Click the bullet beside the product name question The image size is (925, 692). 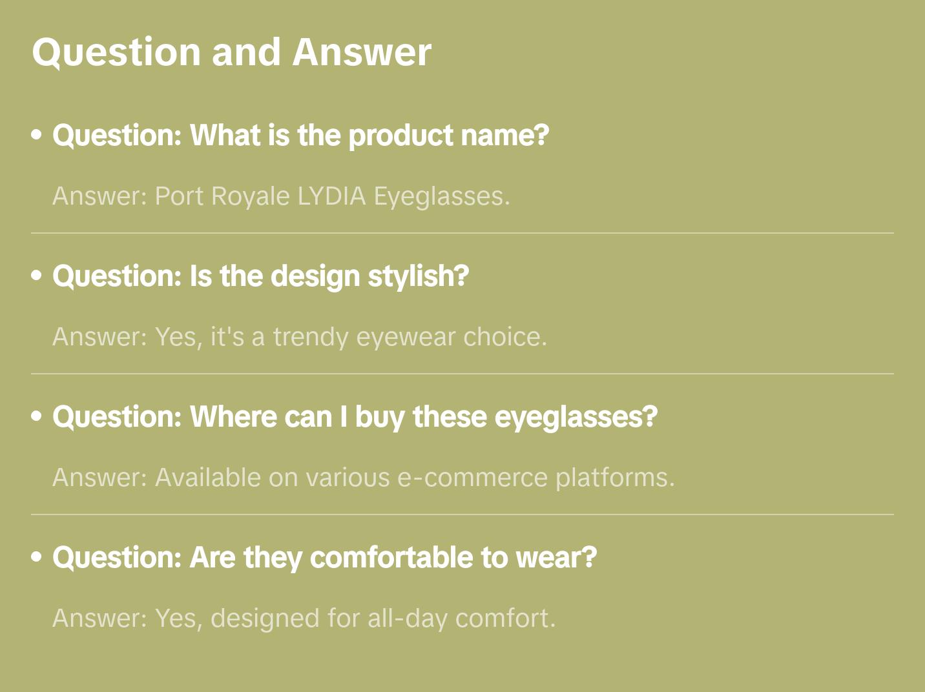point(37,135)
